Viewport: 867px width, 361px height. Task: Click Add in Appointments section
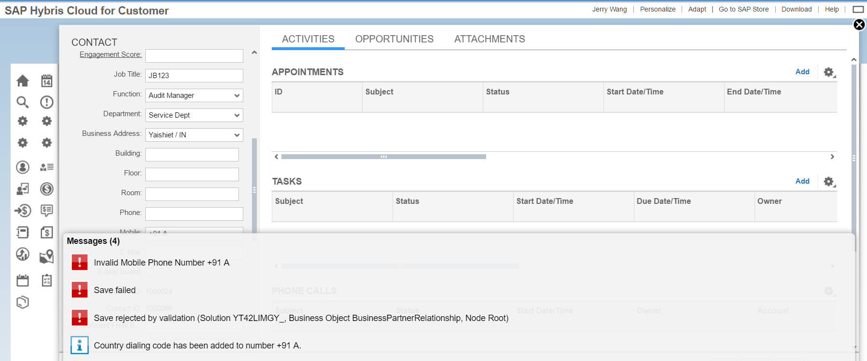click(x=802, y=72)
